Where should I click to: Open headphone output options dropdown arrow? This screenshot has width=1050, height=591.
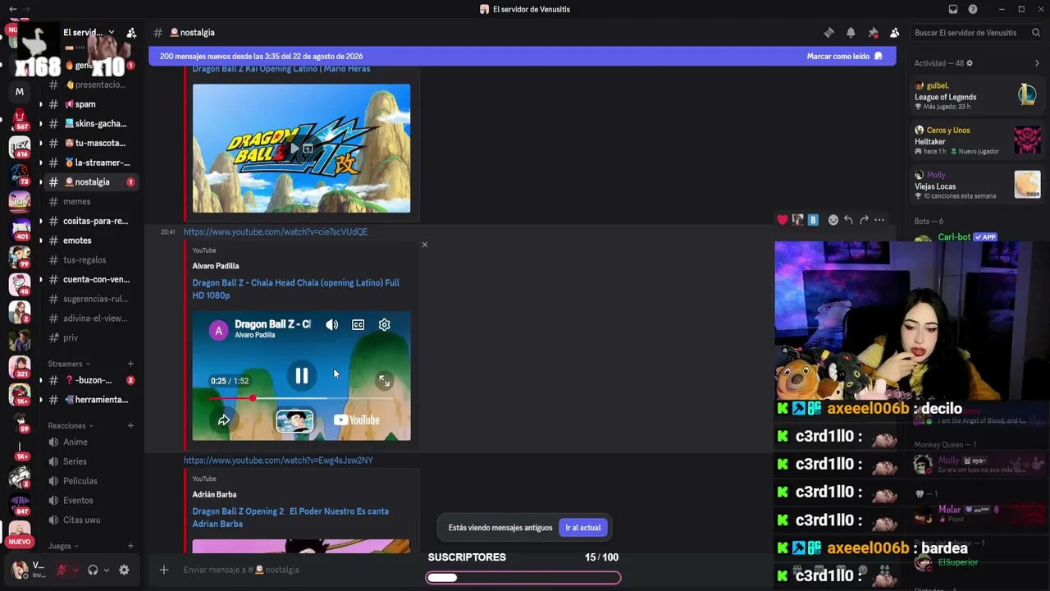(x=106, y=570)
